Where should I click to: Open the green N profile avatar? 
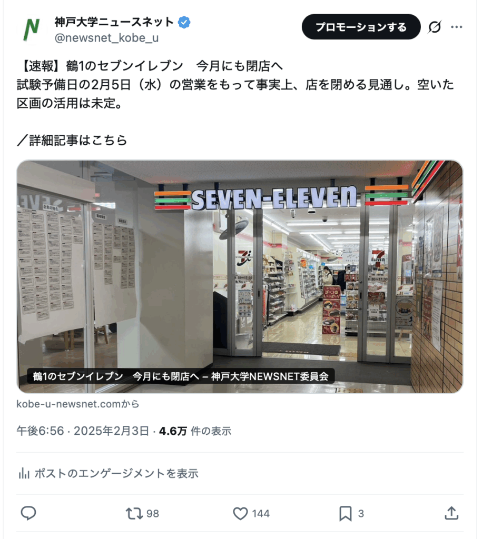[32, 29]
